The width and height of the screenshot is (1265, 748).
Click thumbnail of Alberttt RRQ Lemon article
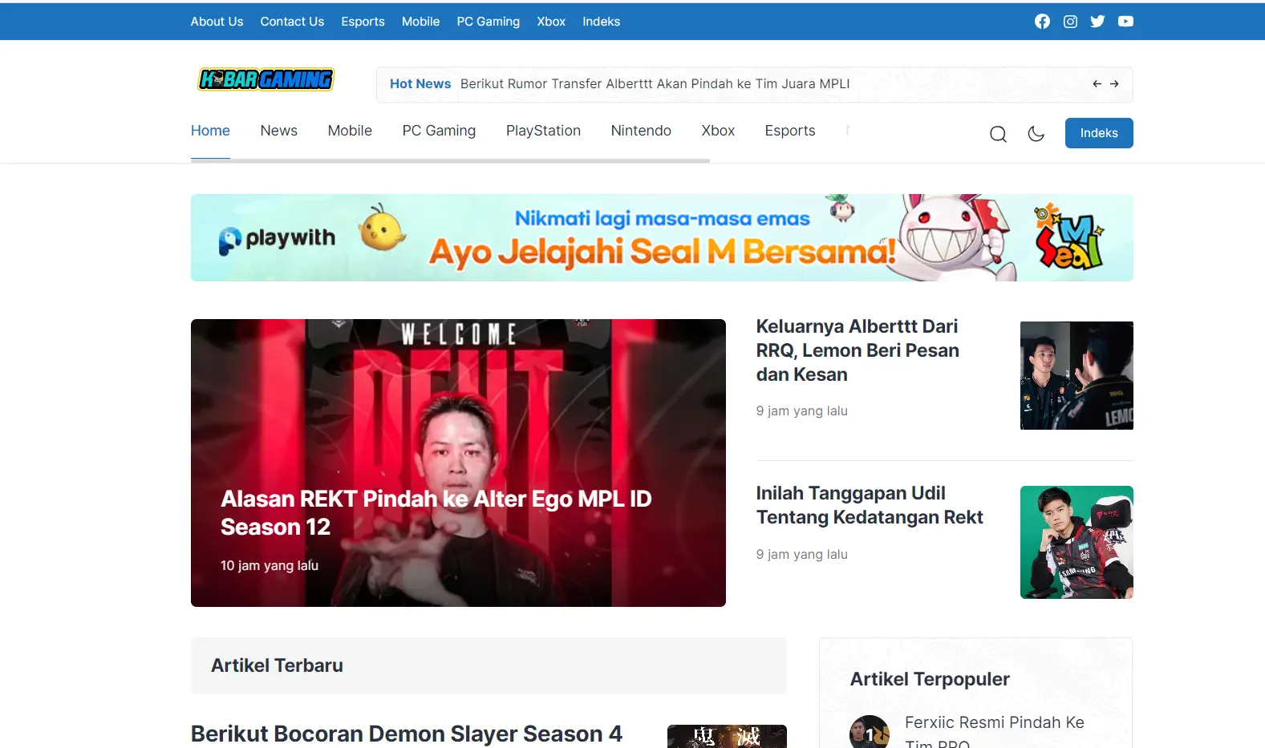tap(1076, 375)
